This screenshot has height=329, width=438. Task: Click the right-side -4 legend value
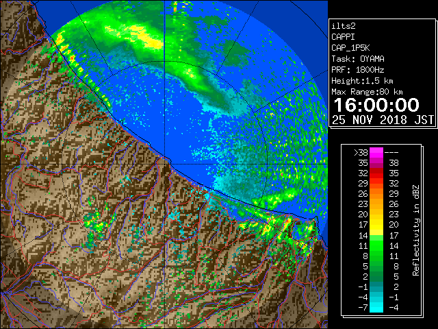pyautogui.click(x=394, y=308)
